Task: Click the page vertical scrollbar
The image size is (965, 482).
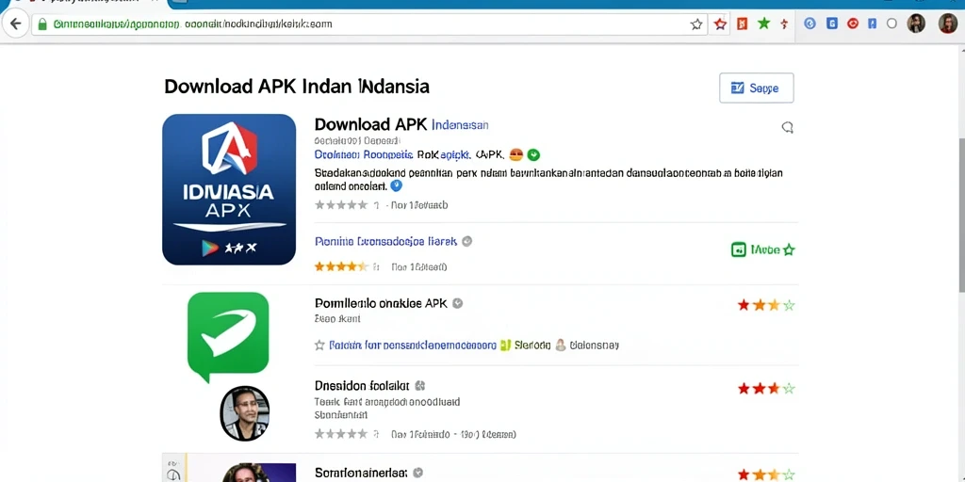Action: tap(961, 216)
